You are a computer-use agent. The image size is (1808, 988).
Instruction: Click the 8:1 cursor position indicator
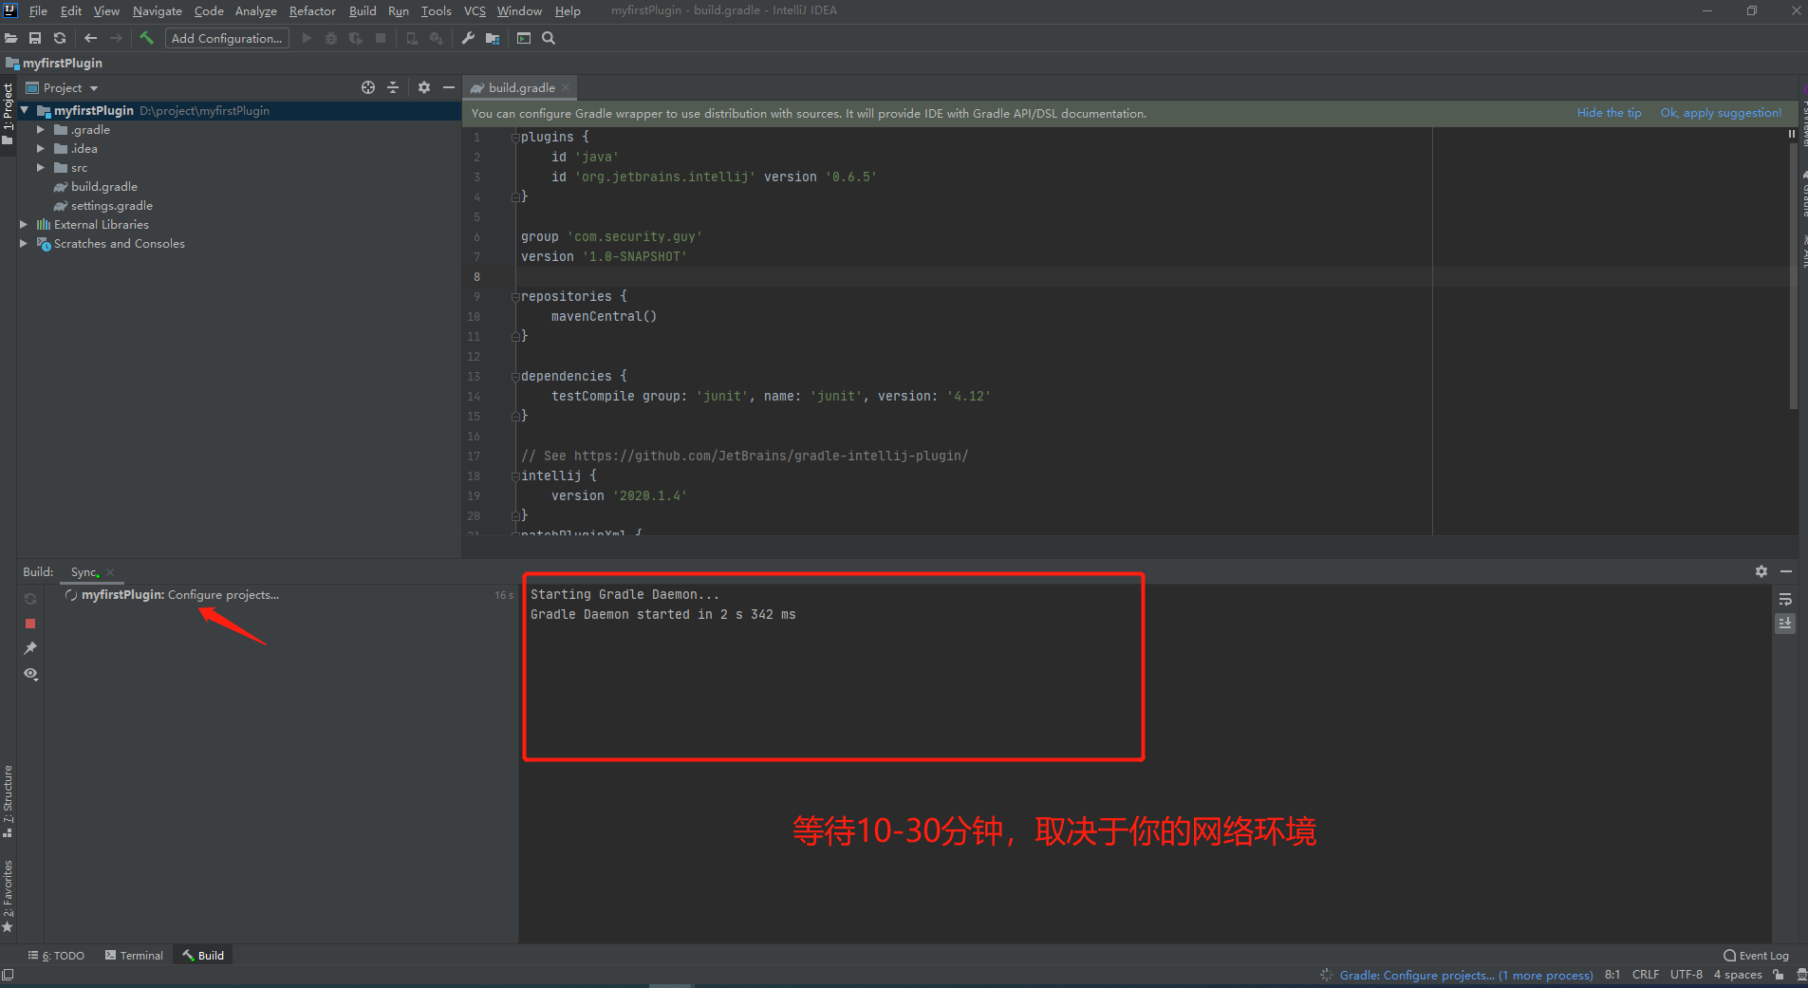tap(1612, 975)
